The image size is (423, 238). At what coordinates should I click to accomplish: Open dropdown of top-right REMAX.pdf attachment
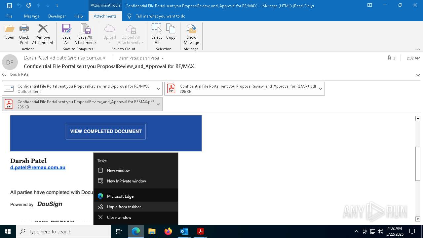(321, 89)
